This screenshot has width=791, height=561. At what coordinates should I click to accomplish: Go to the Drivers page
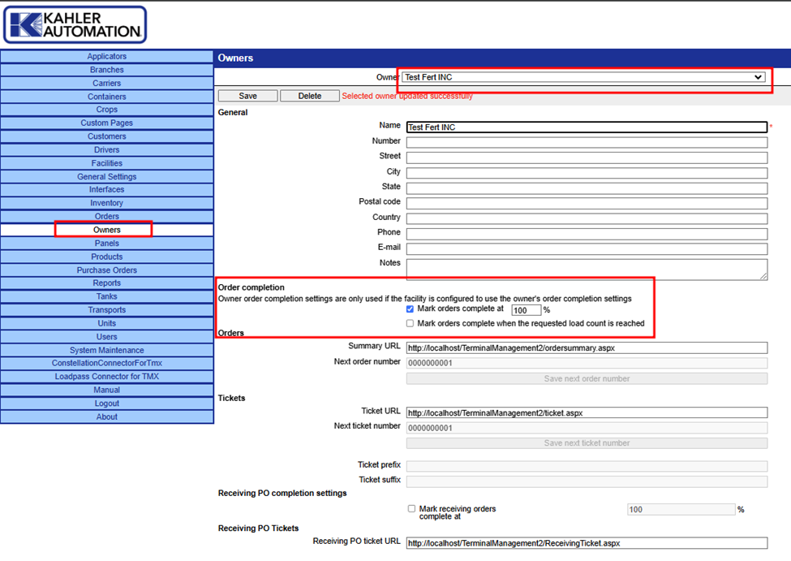click(106, 149)
